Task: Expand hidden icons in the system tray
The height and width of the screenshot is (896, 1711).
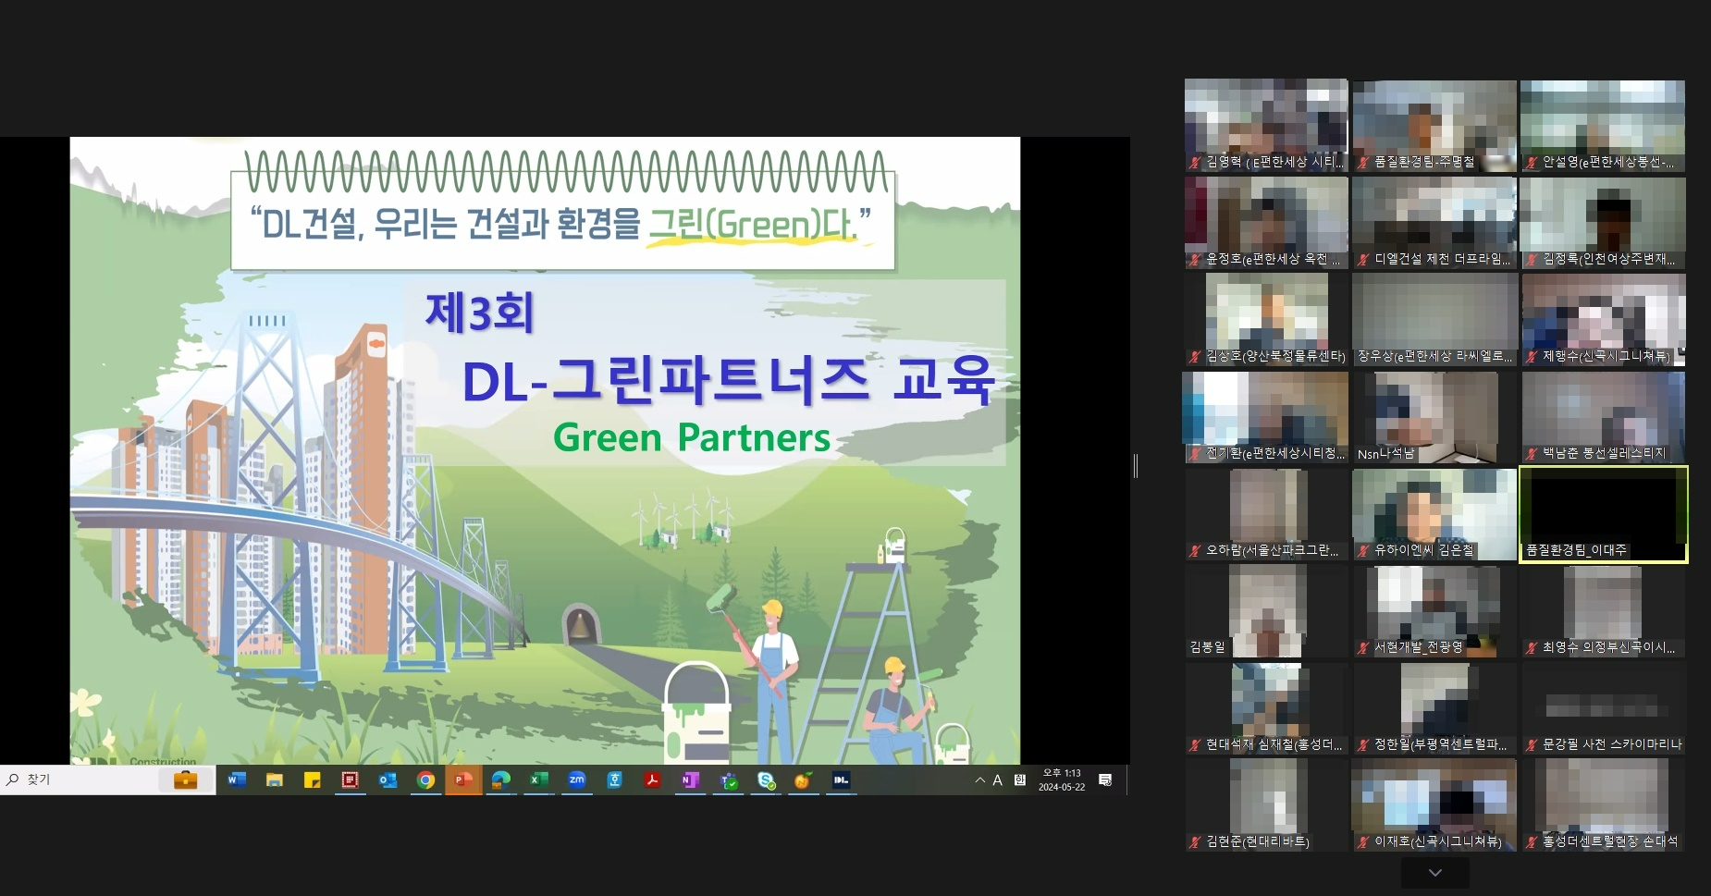Action: coord(980,779)
